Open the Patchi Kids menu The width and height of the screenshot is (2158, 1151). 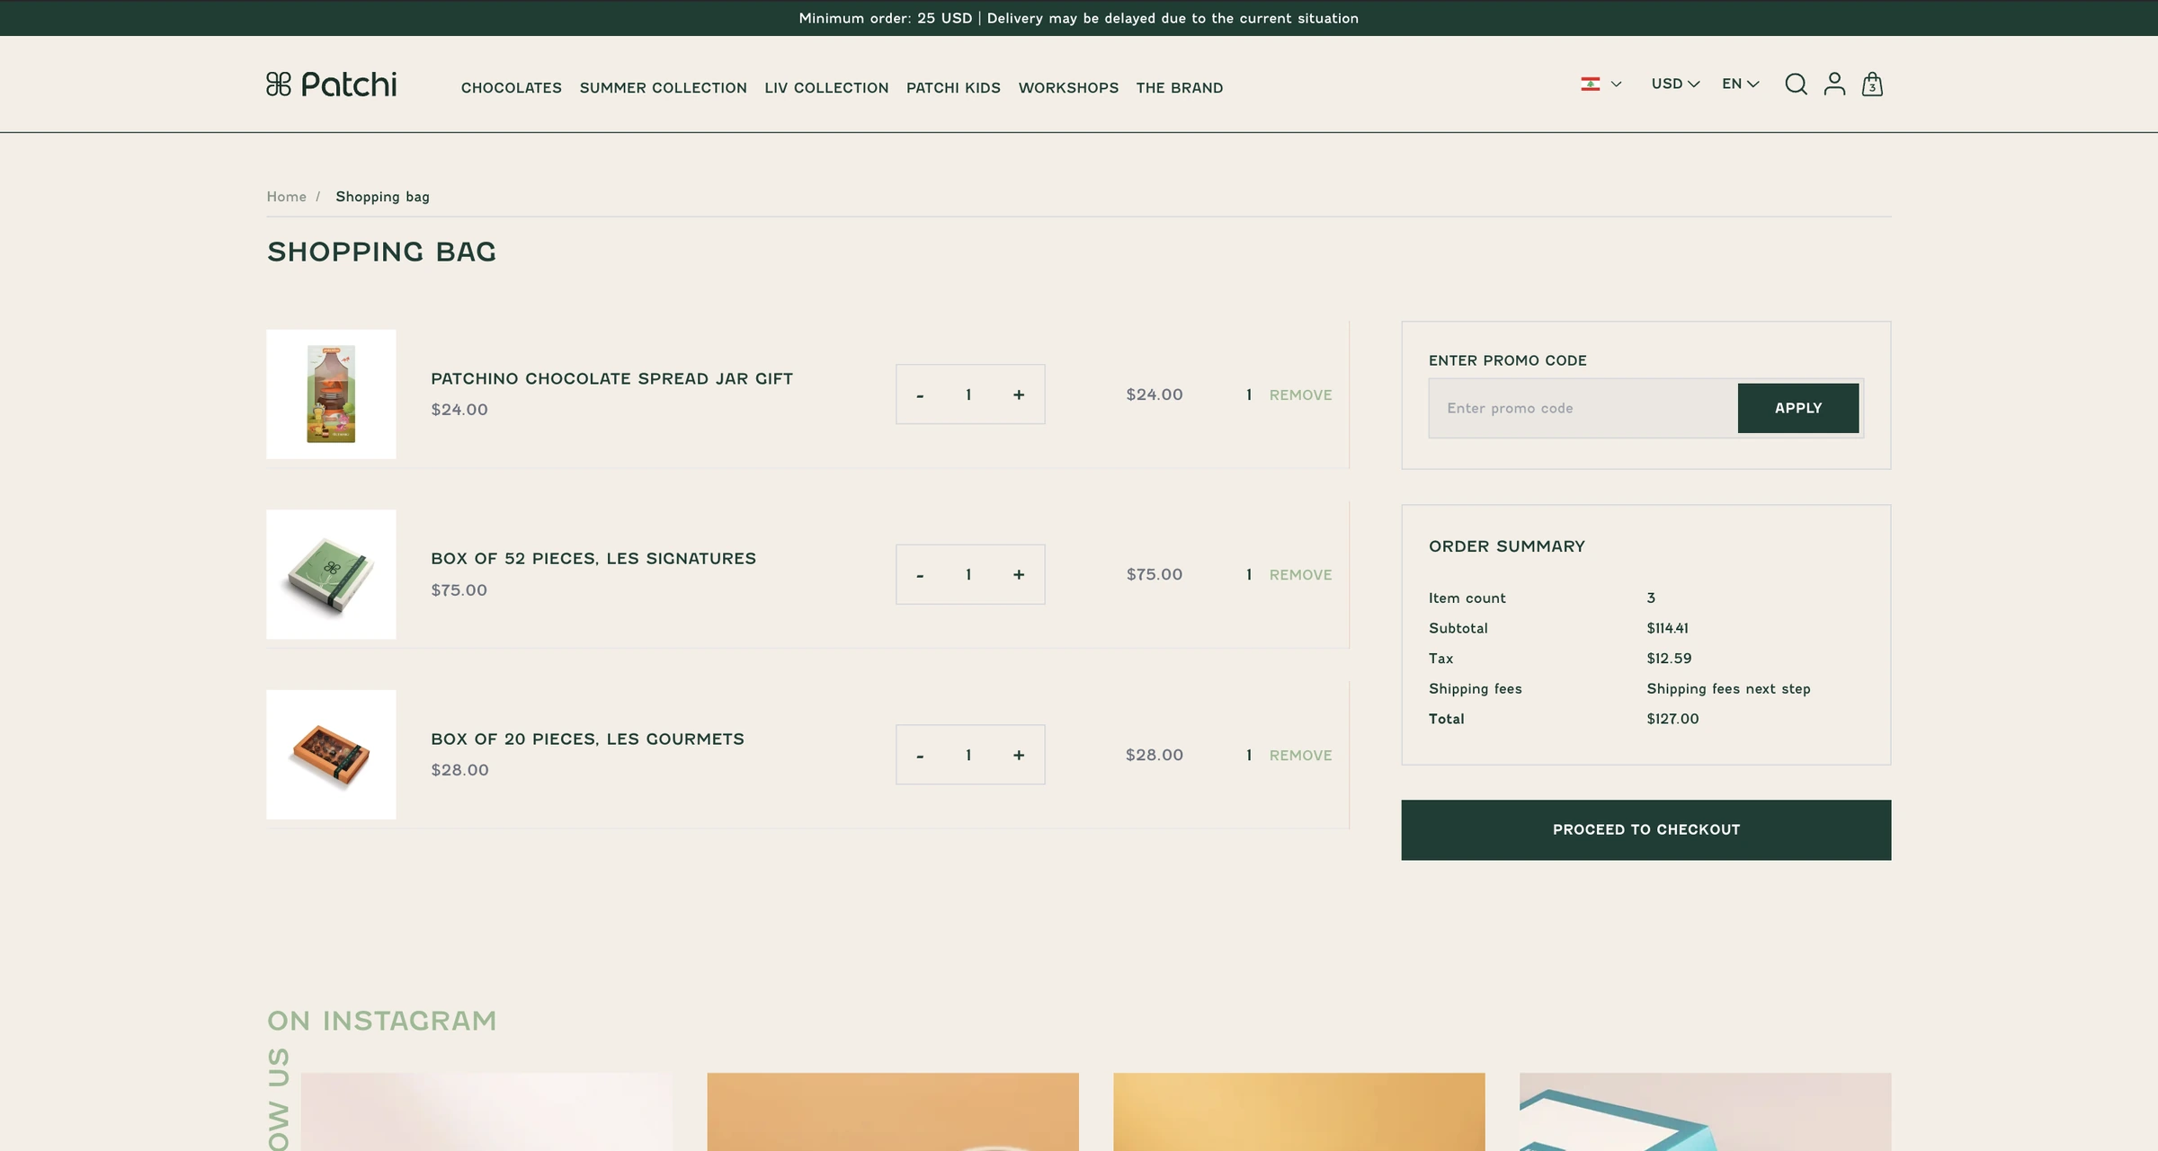(x=953, y=88)
